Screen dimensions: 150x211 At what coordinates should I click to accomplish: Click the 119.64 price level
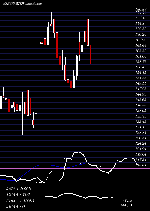(141, 154)
